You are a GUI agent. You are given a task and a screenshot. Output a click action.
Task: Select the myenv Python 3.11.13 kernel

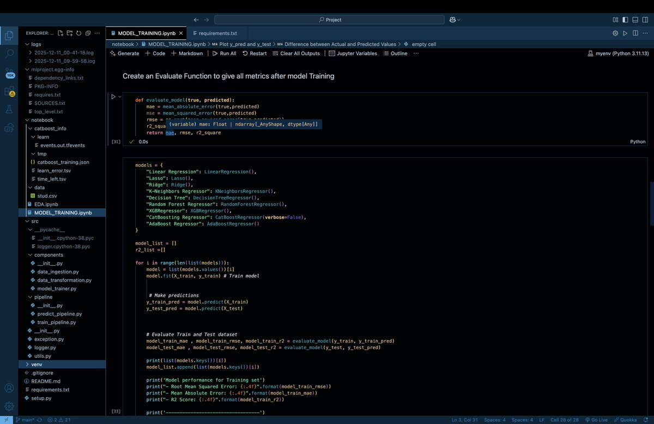(x=618, y=53)
